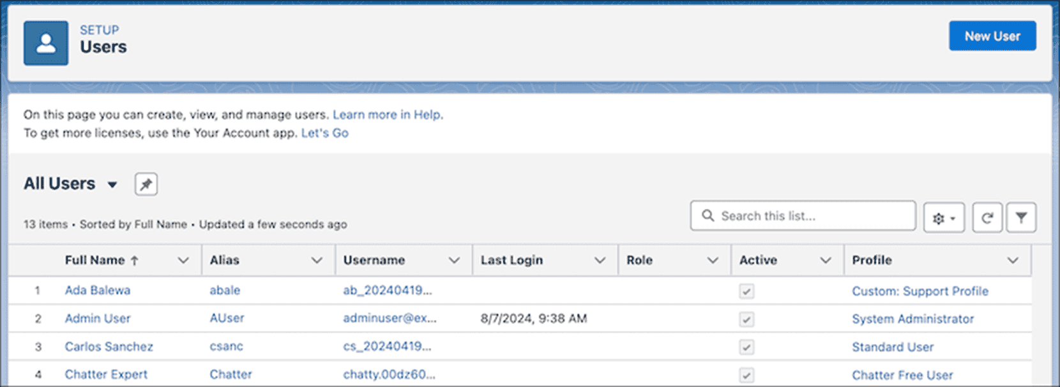Open username chatty.00dz60... link
Viewport: 1060px width, 387px height.
pos(389,374)
